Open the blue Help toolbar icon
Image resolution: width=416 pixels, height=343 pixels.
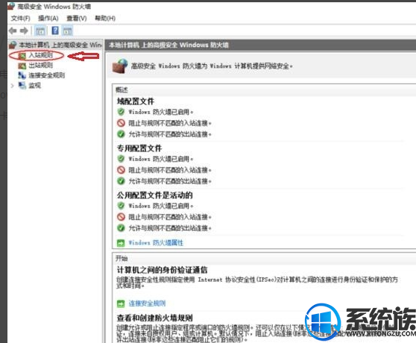(55, 31)
